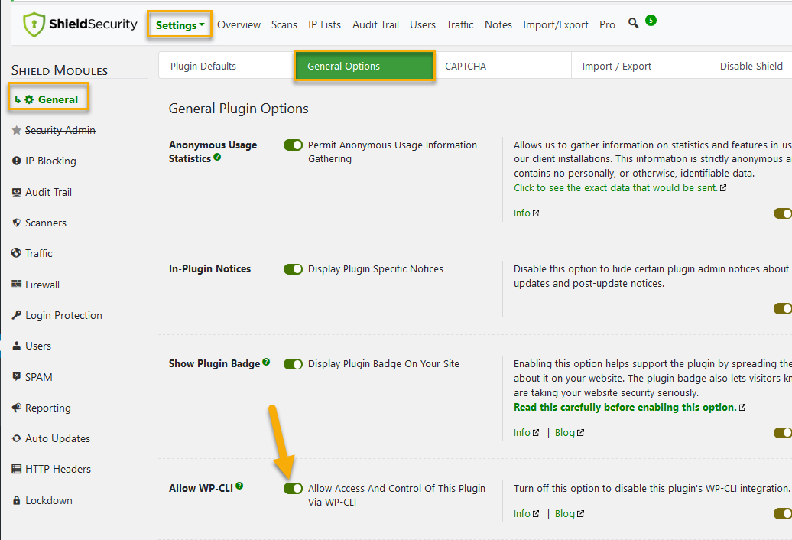
Task: Switch to the Plugin Defaults tab
Action: coord(227,67)
